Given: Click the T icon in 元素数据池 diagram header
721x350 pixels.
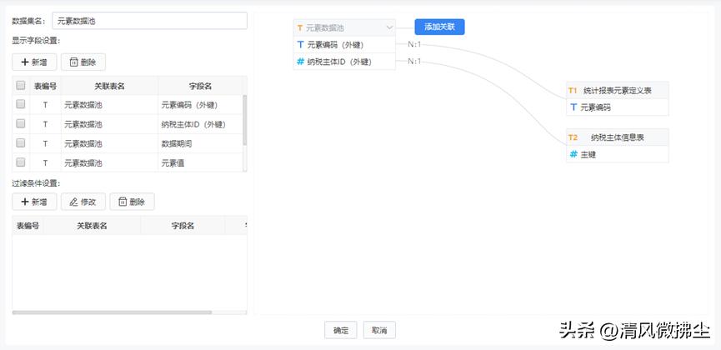Looking at the screenshot, I should tap(300, 28).
